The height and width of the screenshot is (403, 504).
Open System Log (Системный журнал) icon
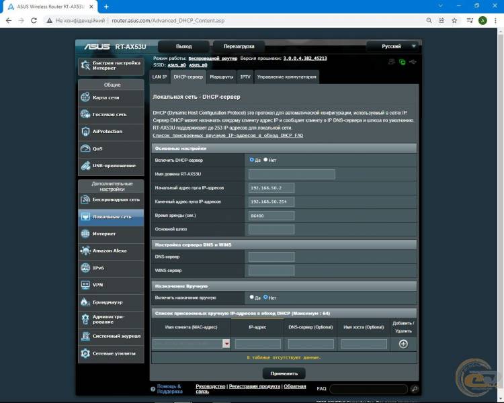click(x=85, y=336)
